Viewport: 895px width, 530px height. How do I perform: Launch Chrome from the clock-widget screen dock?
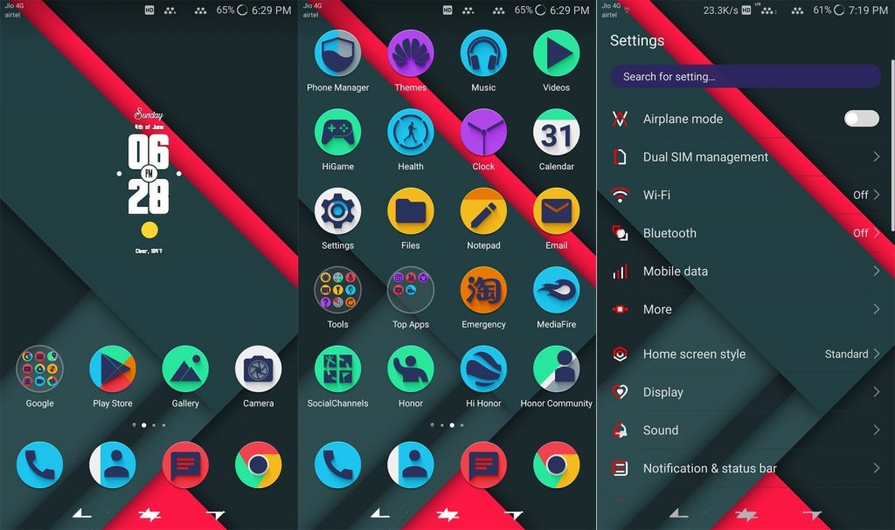click(259, 465)
